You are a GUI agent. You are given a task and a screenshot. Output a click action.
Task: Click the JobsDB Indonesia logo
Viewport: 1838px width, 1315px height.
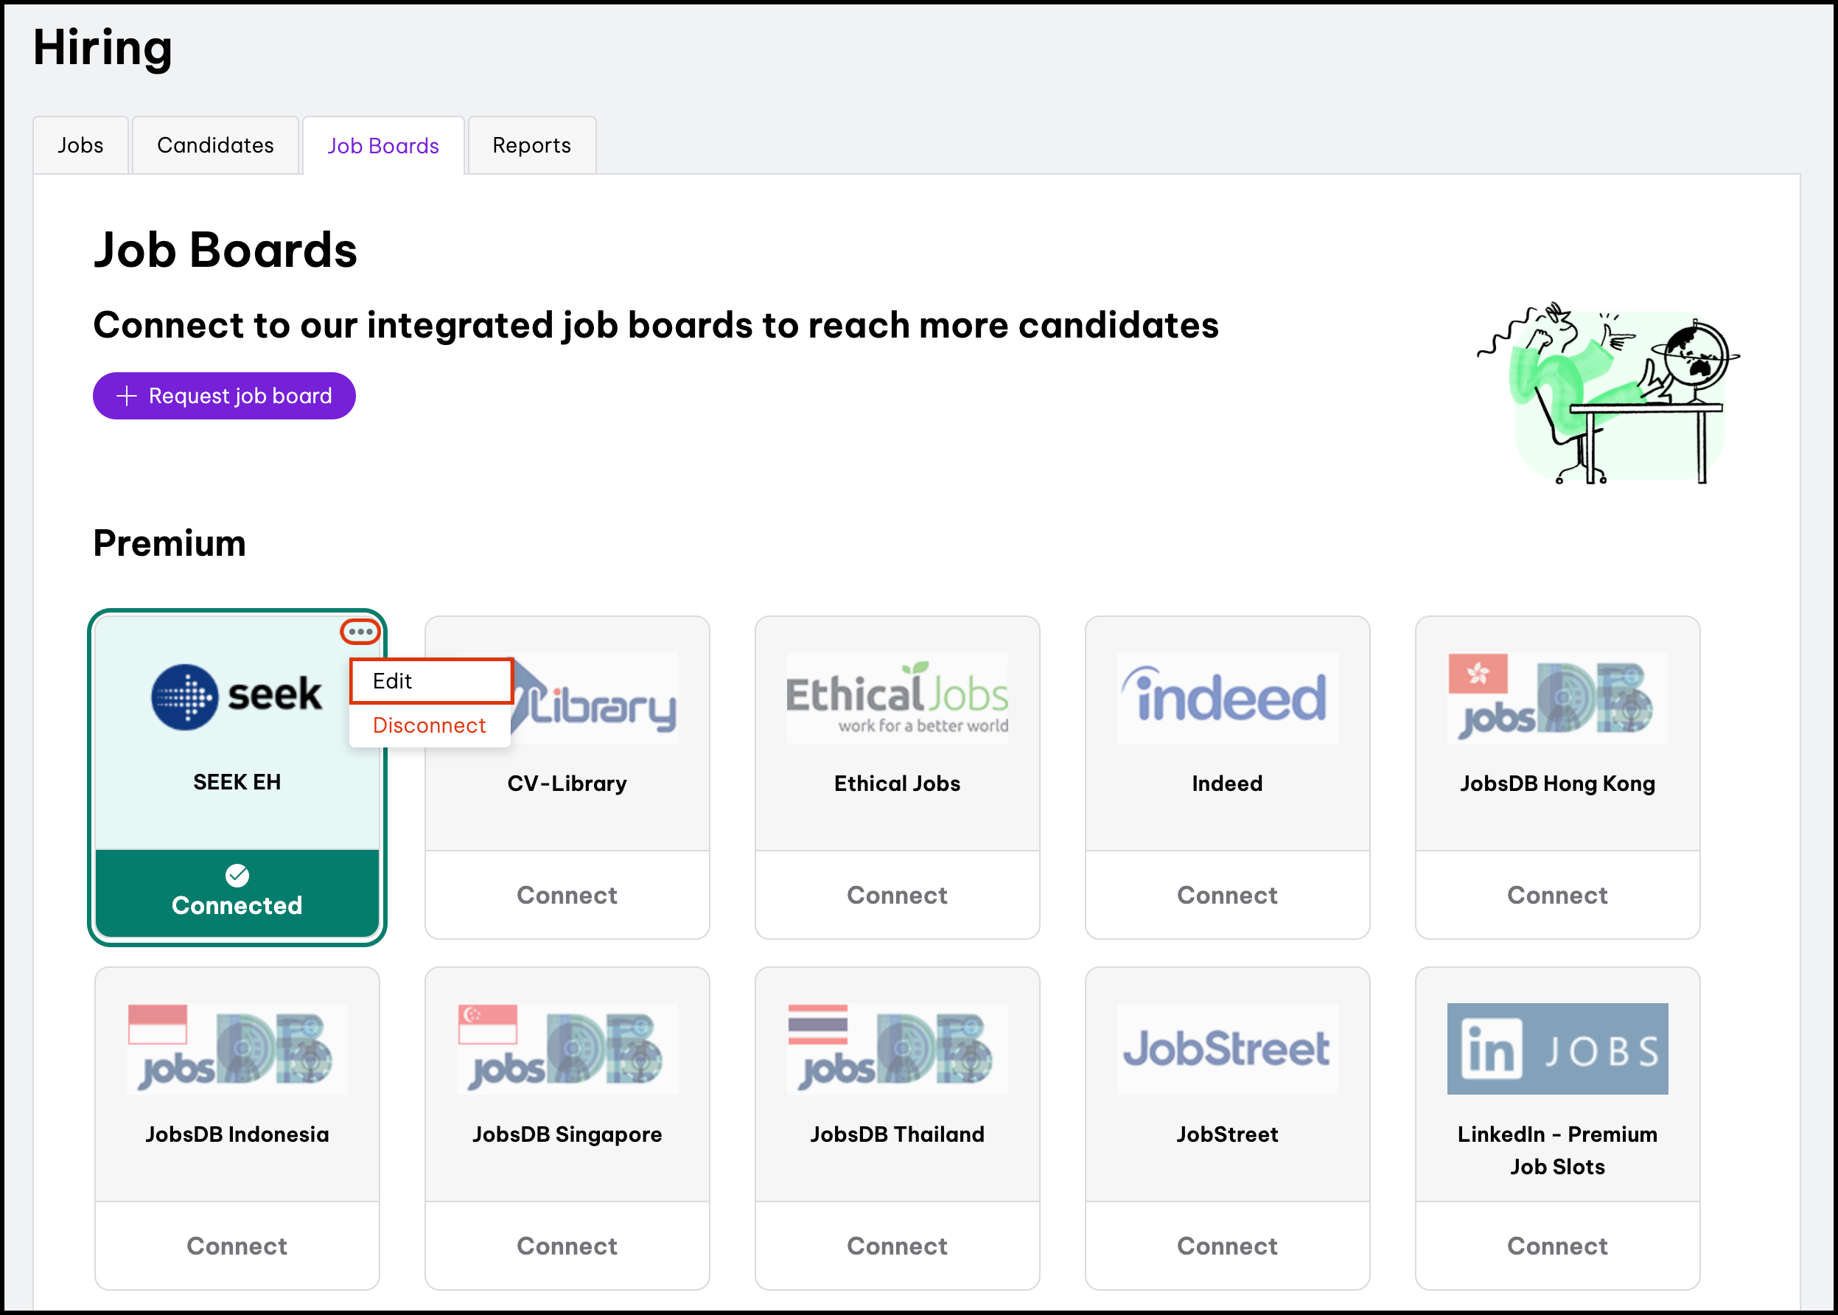tap(237, 1049)
